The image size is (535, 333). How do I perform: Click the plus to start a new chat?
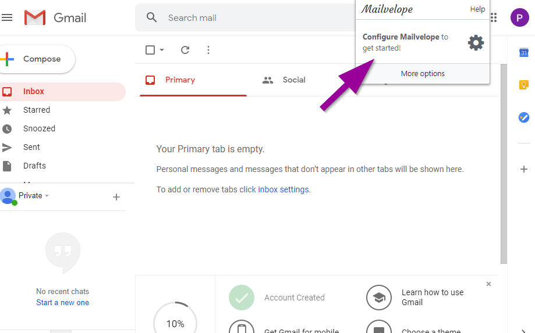click(x=116, y=197)
